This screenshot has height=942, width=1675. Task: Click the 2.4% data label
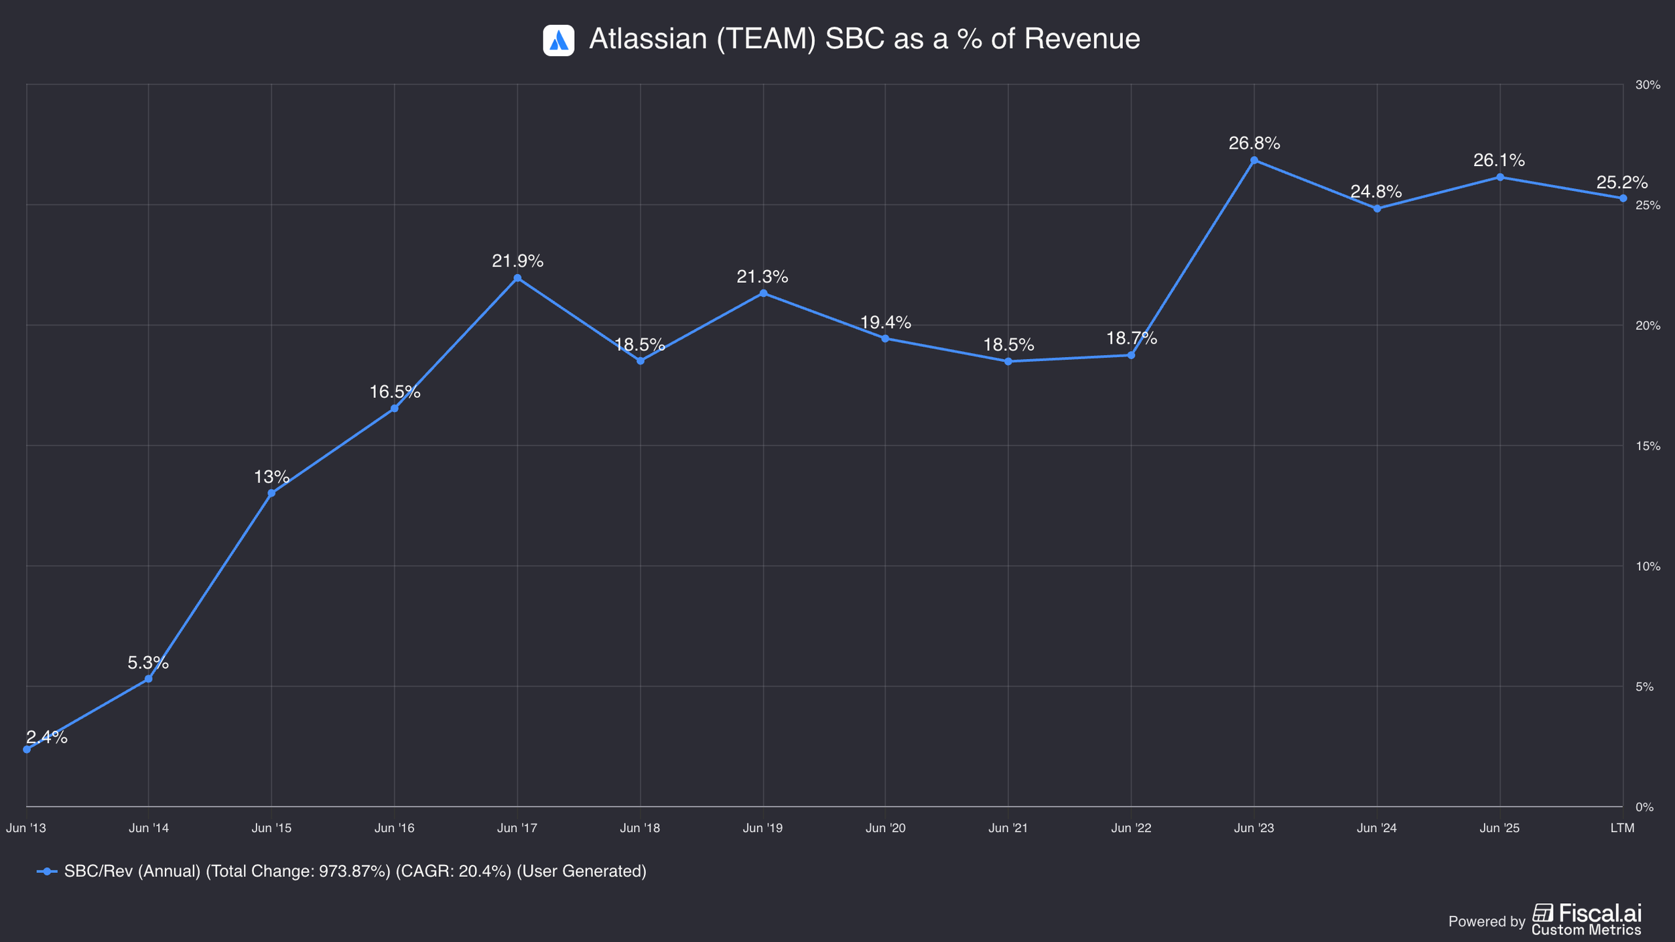[x=47, y=737]
